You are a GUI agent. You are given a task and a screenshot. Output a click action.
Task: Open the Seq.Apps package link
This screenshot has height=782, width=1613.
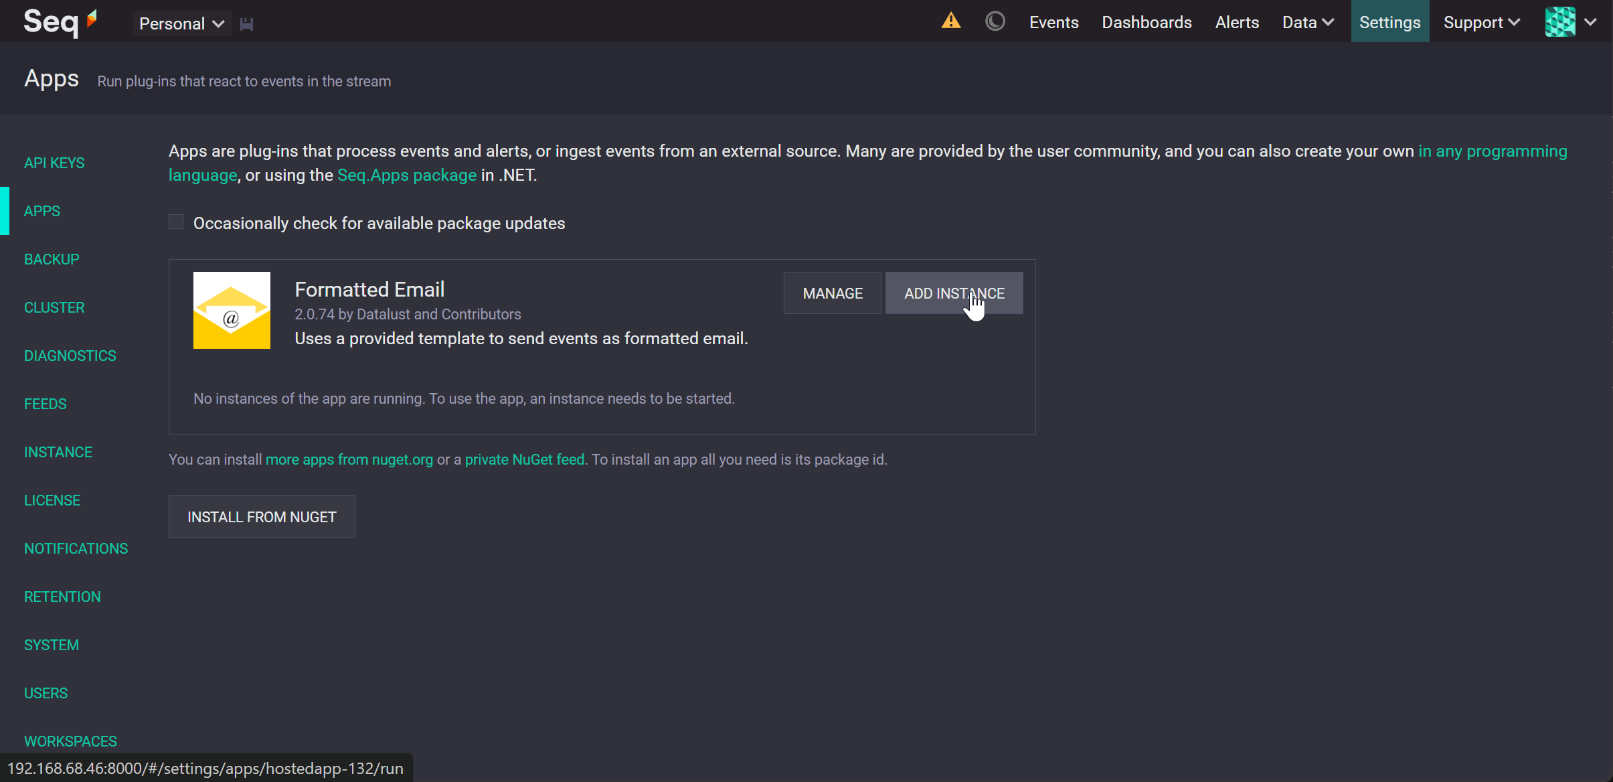[x=407, y=175]
